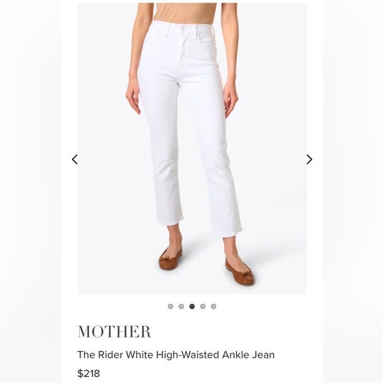Advance to the next product image
The height and width of the screenshot is (383, 383).
click(x=309, y=159)
